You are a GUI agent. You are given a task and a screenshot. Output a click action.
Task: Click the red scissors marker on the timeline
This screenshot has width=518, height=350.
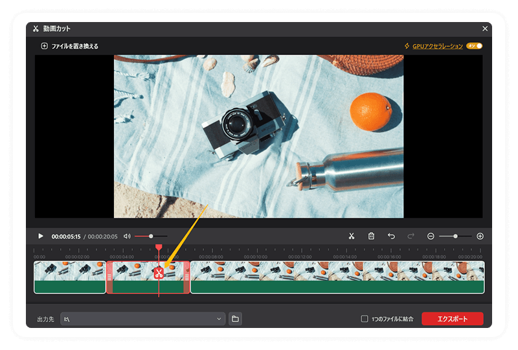(159, 274)
